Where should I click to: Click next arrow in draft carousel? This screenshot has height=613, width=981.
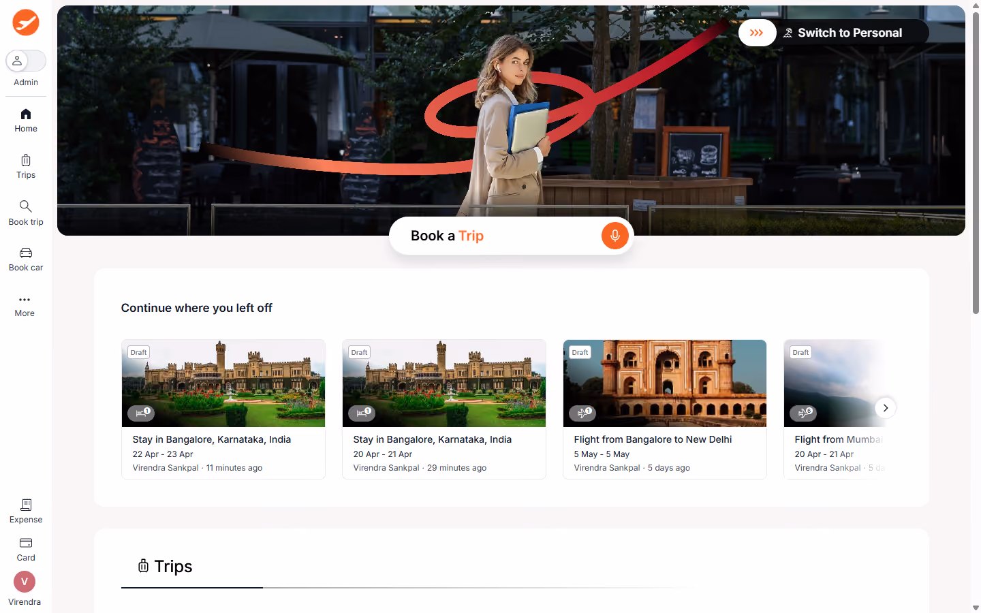885,408
